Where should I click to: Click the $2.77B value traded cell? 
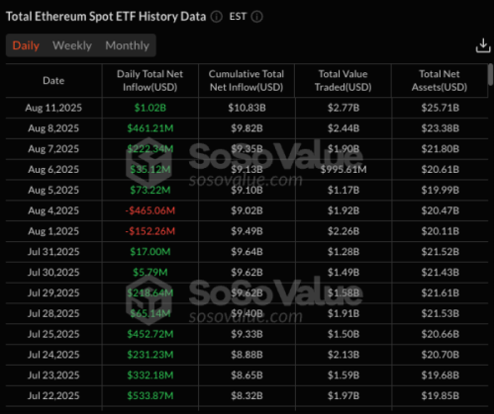tap(344, 108)
